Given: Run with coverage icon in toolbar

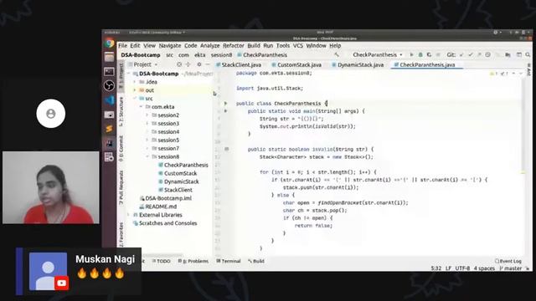Looking at the screenshot, I should coord(429,54).
